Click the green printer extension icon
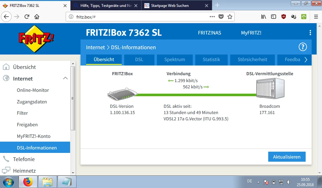This screenshot has width=322, height=188. click(x=304, y=17)
